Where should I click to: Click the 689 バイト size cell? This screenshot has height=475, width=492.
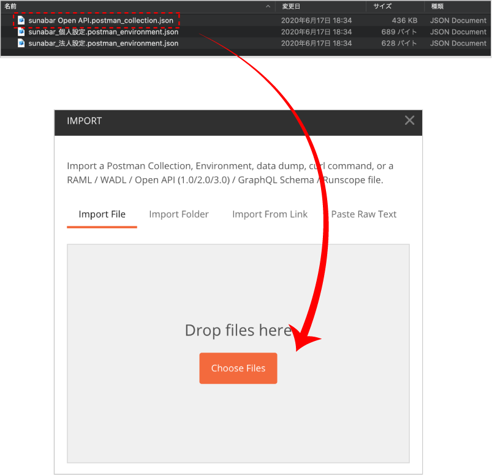pos(399,32)
